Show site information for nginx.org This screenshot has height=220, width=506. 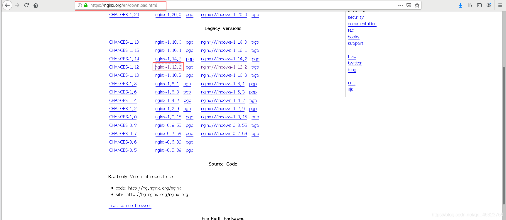pos(80,5)
